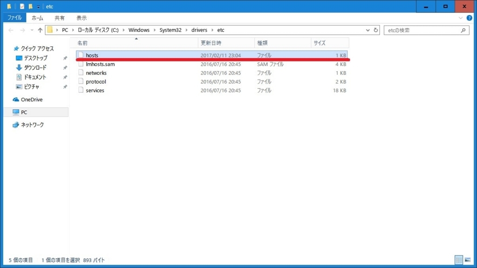Unpin ダウンロード from quick access
477x268 pixels.
[65, 68]
